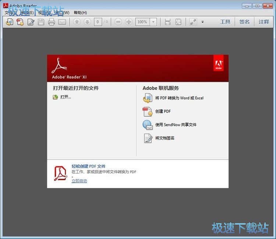Click the Sign document toolbar icon
Screen dimensions: 276x239
tap(31, 22)
